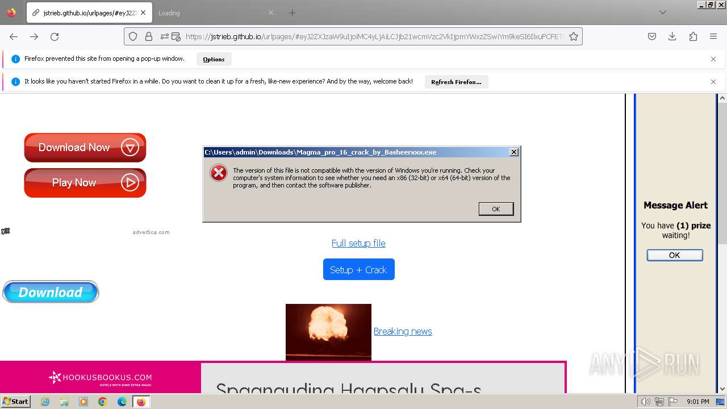Expand the list all tabs chevron
The height and width of the screenshot is (409, 727).
coord(663,12)
